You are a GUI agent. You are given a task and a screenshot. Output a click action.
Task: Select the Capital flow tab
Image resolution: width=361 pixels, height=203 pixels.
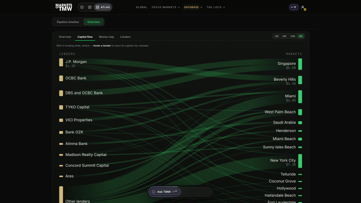coord(85,37)
